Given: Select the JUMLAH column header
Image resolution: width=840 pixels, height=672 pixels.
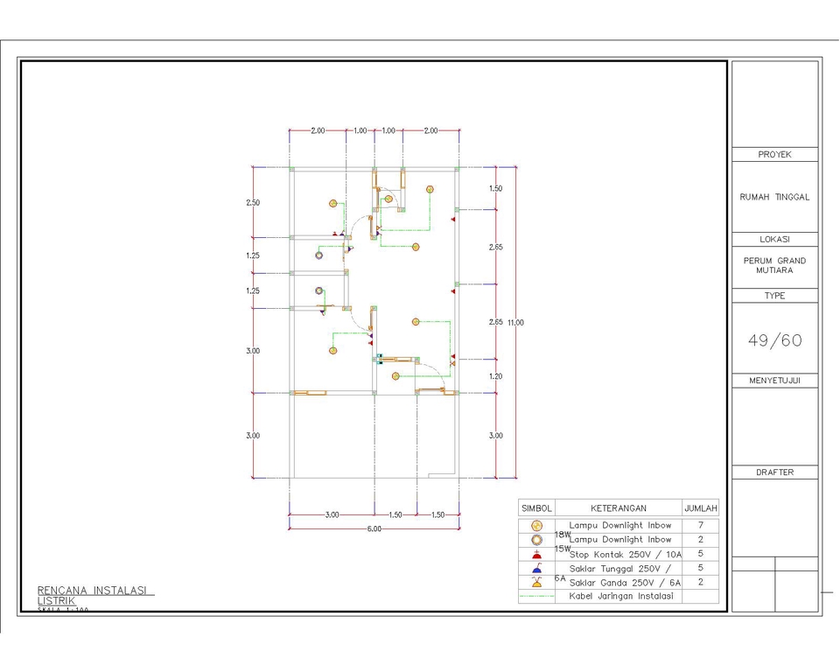Looking at the screenshot, I should [x=700, y=507].
